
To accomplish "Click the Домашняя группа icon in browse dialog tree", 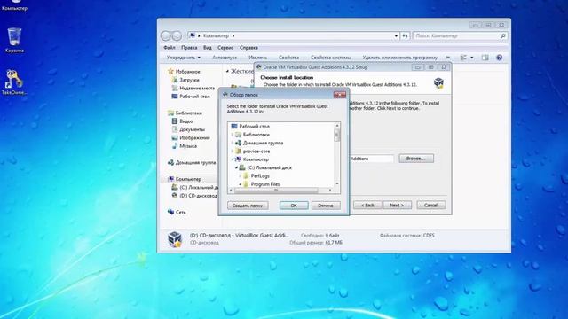I will (238, 143).
